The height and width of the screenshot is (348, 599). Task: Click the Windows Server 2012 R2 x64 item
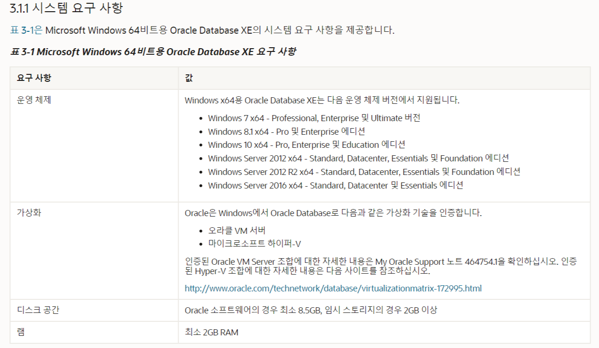[x=364, y=172]
